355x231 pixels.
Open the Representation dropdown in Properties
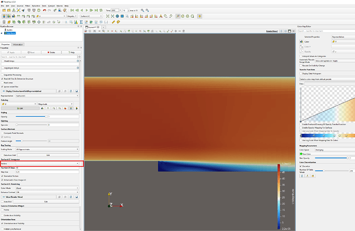coord(47,96)
